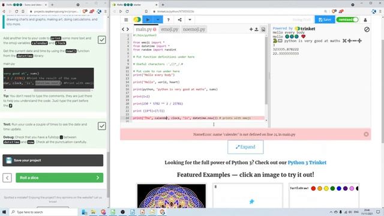Close the Hello Sums and dates tab
Viewport: 384px width, 216px height.
[46, 5]
